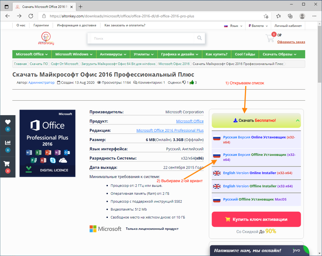Click the Jivo chat widget logo
The width and height of the screenshot is (322, 256).
click(x=296, y=250)
